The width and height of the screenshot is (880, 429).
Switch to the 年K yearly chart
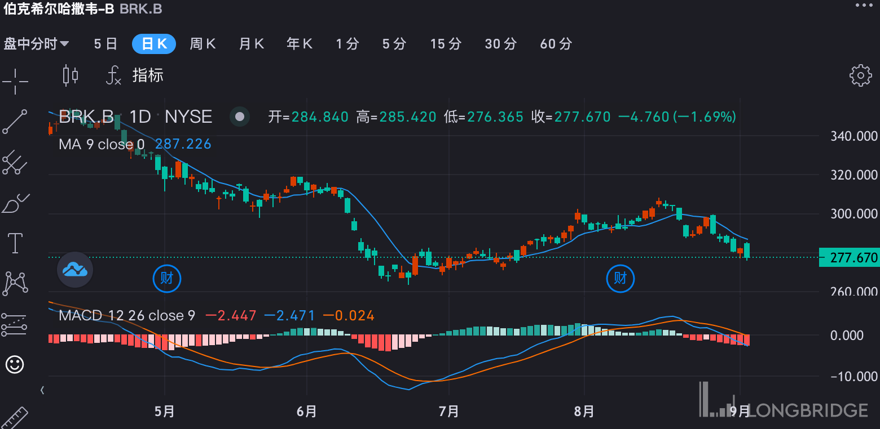(300, 44)
